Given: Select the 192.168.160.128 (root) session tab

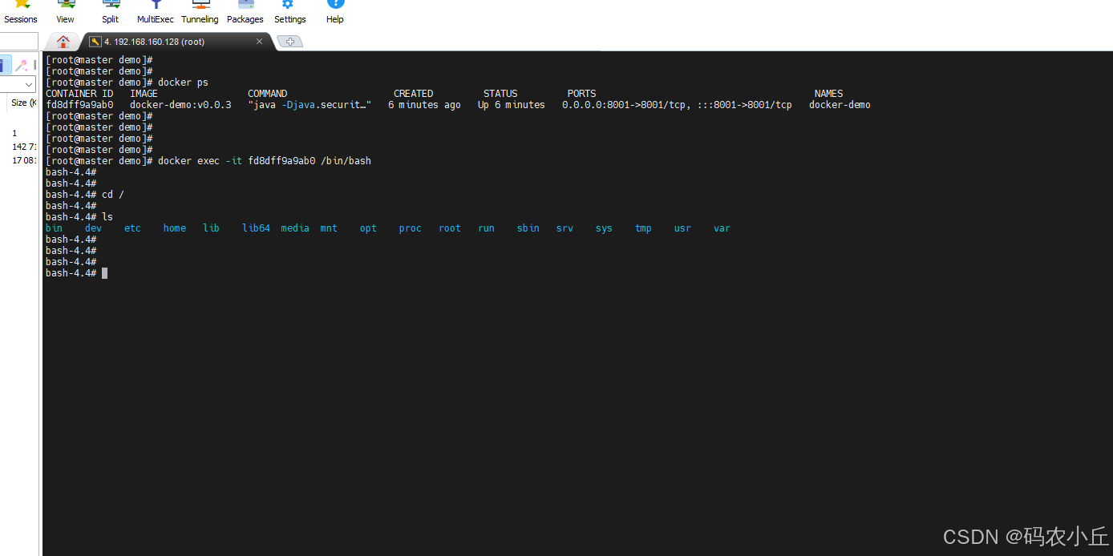Looking at the screenshot, I should click(153, 42).
